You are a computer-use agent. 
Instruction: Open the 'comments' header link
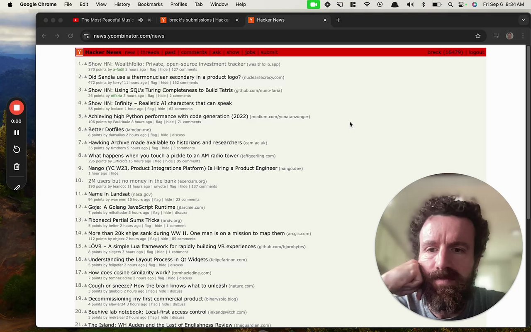pyautogui.click(x=194, y=52)
